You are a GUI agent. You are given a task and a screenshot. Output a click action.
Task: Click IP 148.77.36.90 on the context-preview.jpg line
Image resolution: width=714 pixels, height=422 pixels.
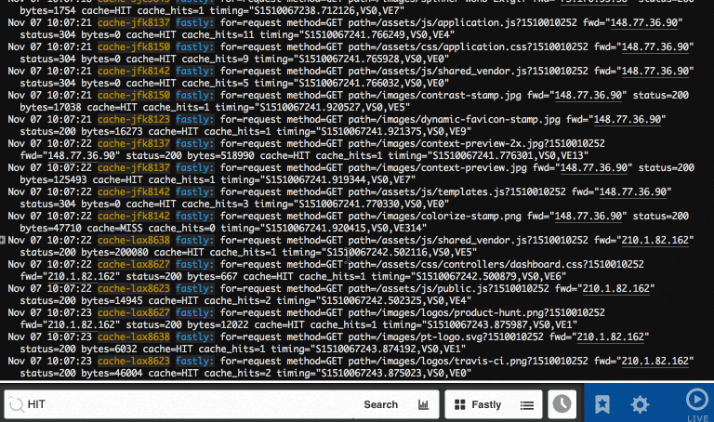[594, 167]
